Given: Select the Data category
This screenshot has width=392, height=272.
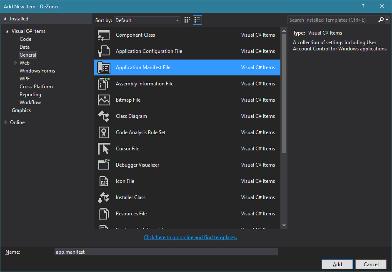Looking at the screenshot, I should pos(25,47).
